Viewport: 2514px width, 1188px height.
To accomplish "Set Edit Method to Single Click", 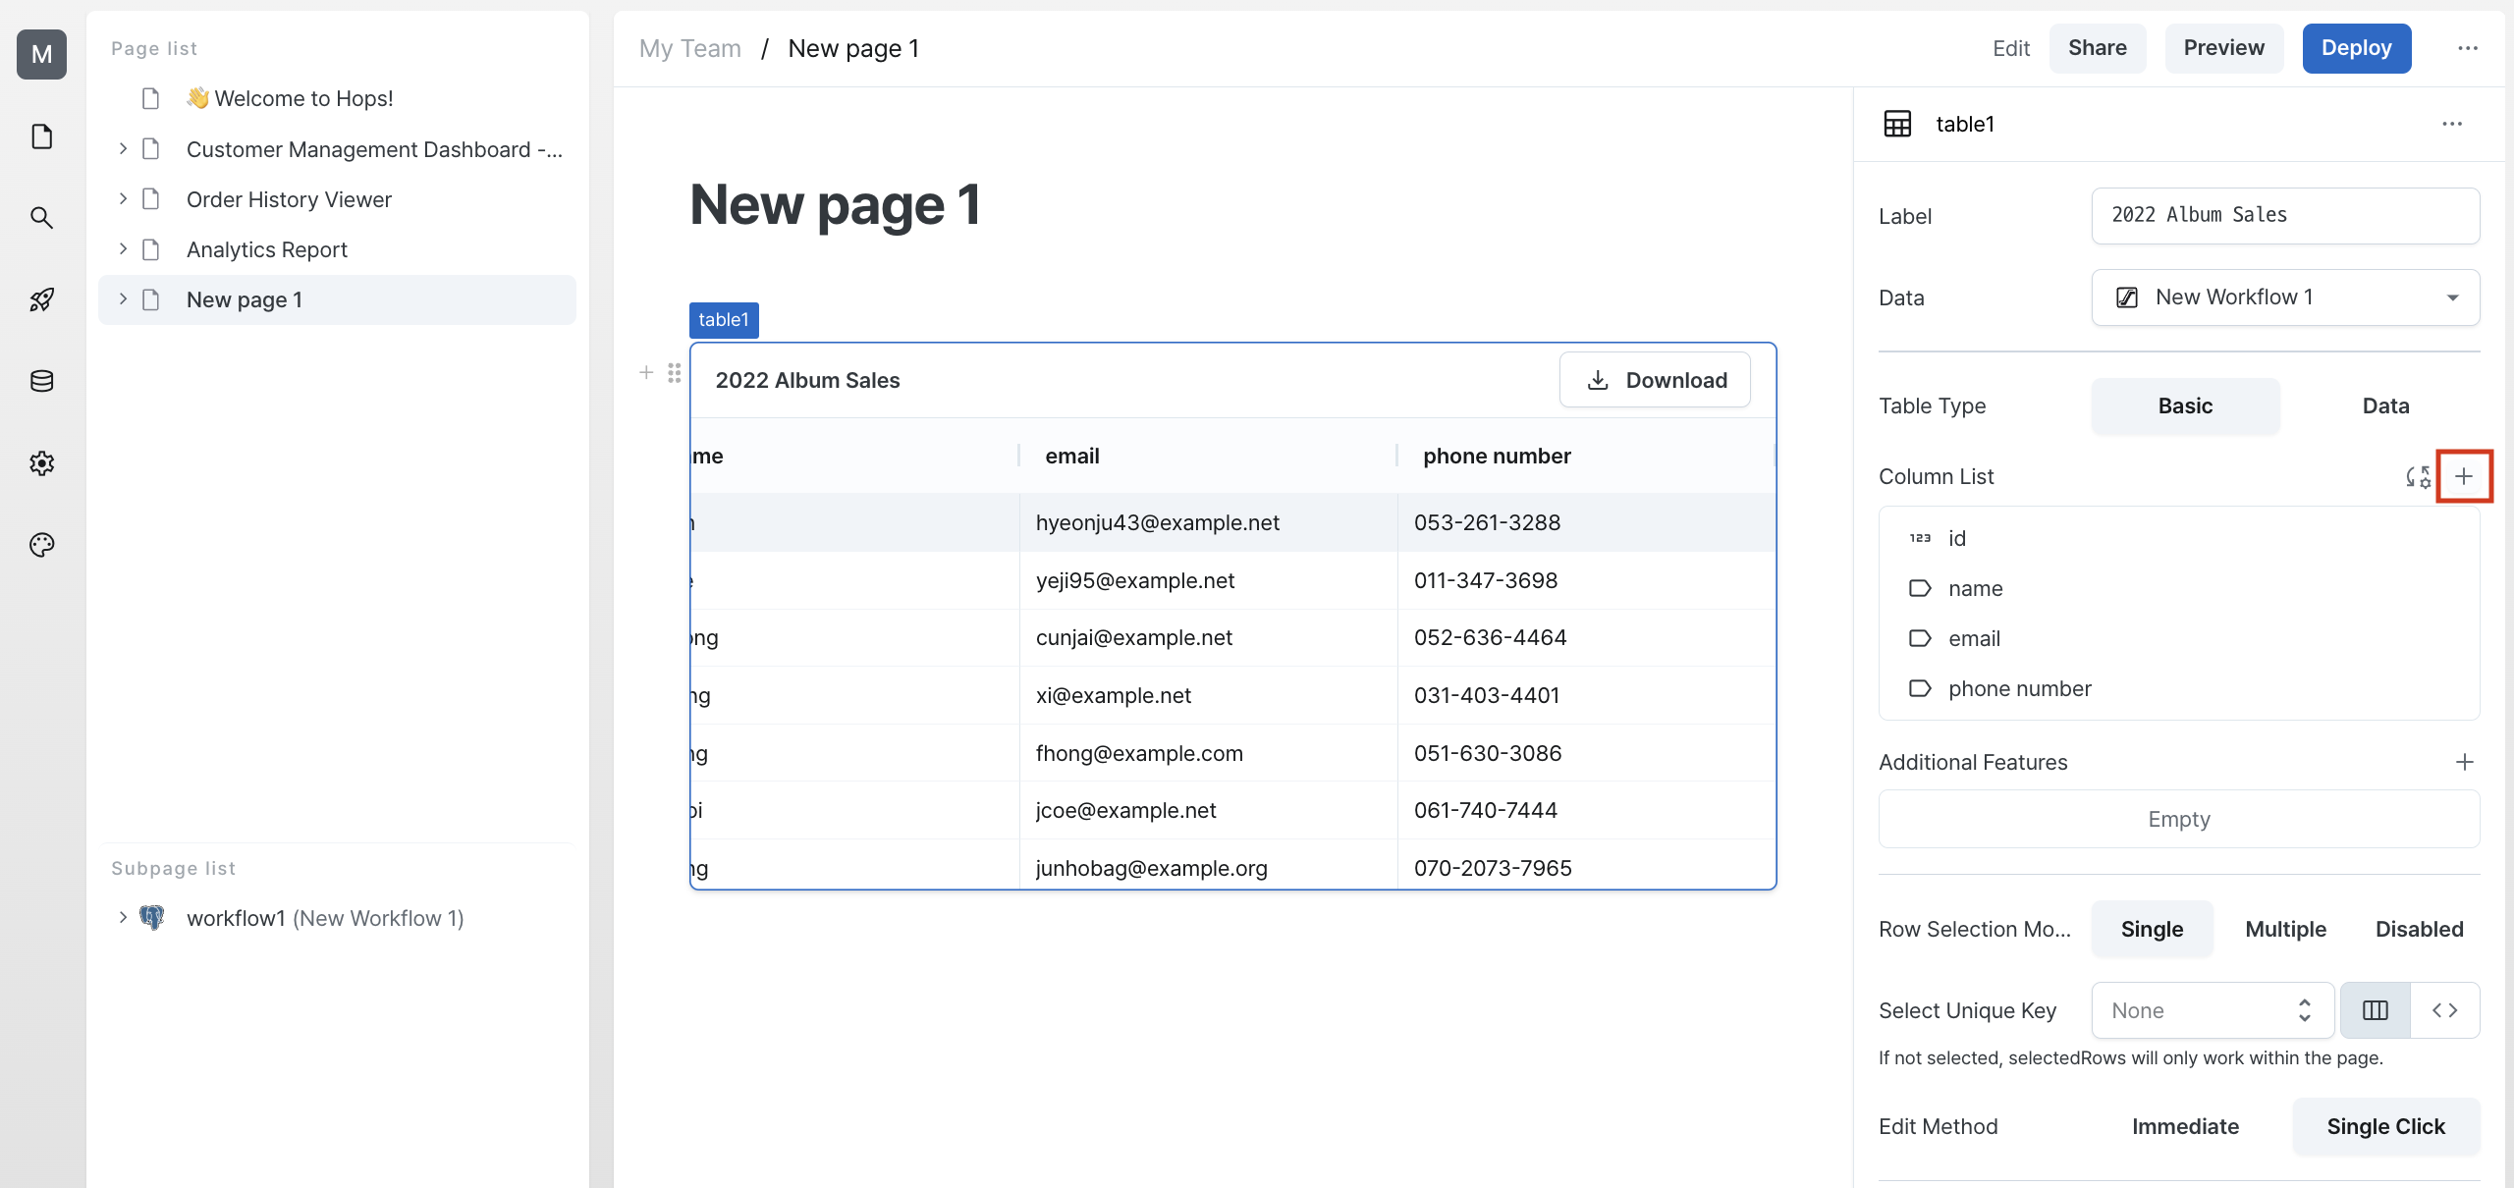I will coord(2385,1126).
